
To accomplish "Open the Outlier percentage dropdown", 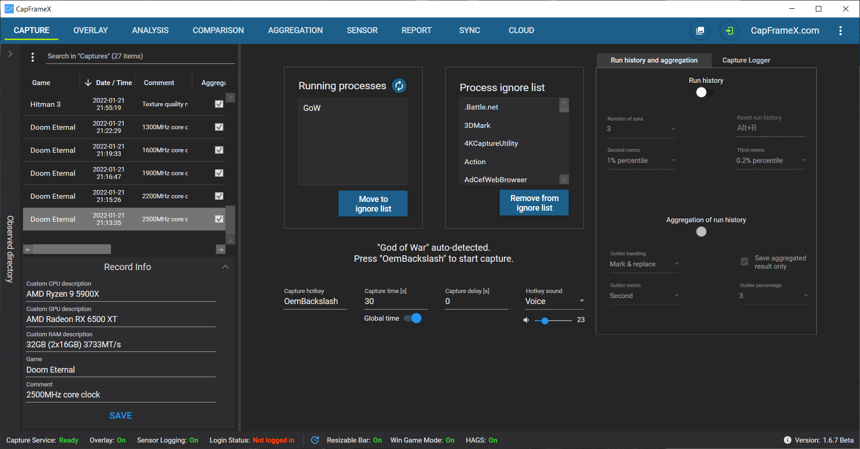I will [773, 296].
